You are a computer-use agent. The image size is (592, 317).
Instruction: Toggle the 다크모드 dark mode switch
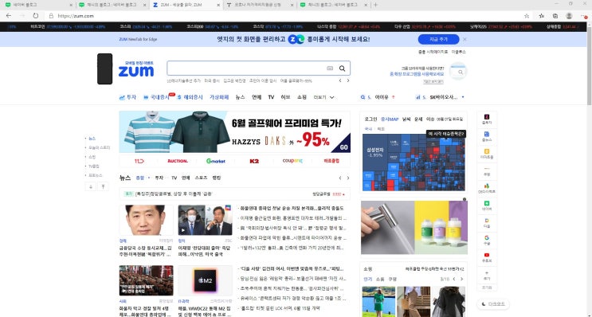coord(492,303)
